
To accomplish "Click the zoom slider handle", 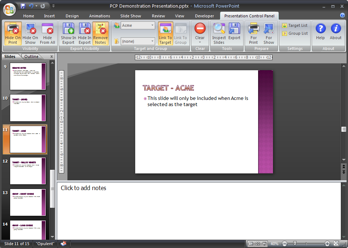I will [295, 244].
